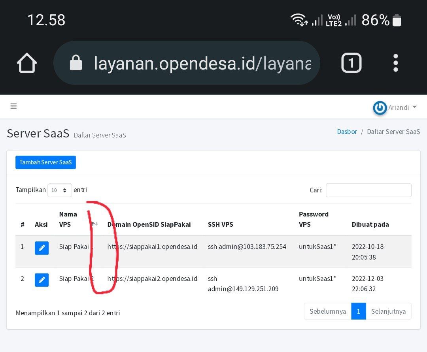Click the browser home icon
Viewport: 427px width, 352px height.
[x=26, y=62]
